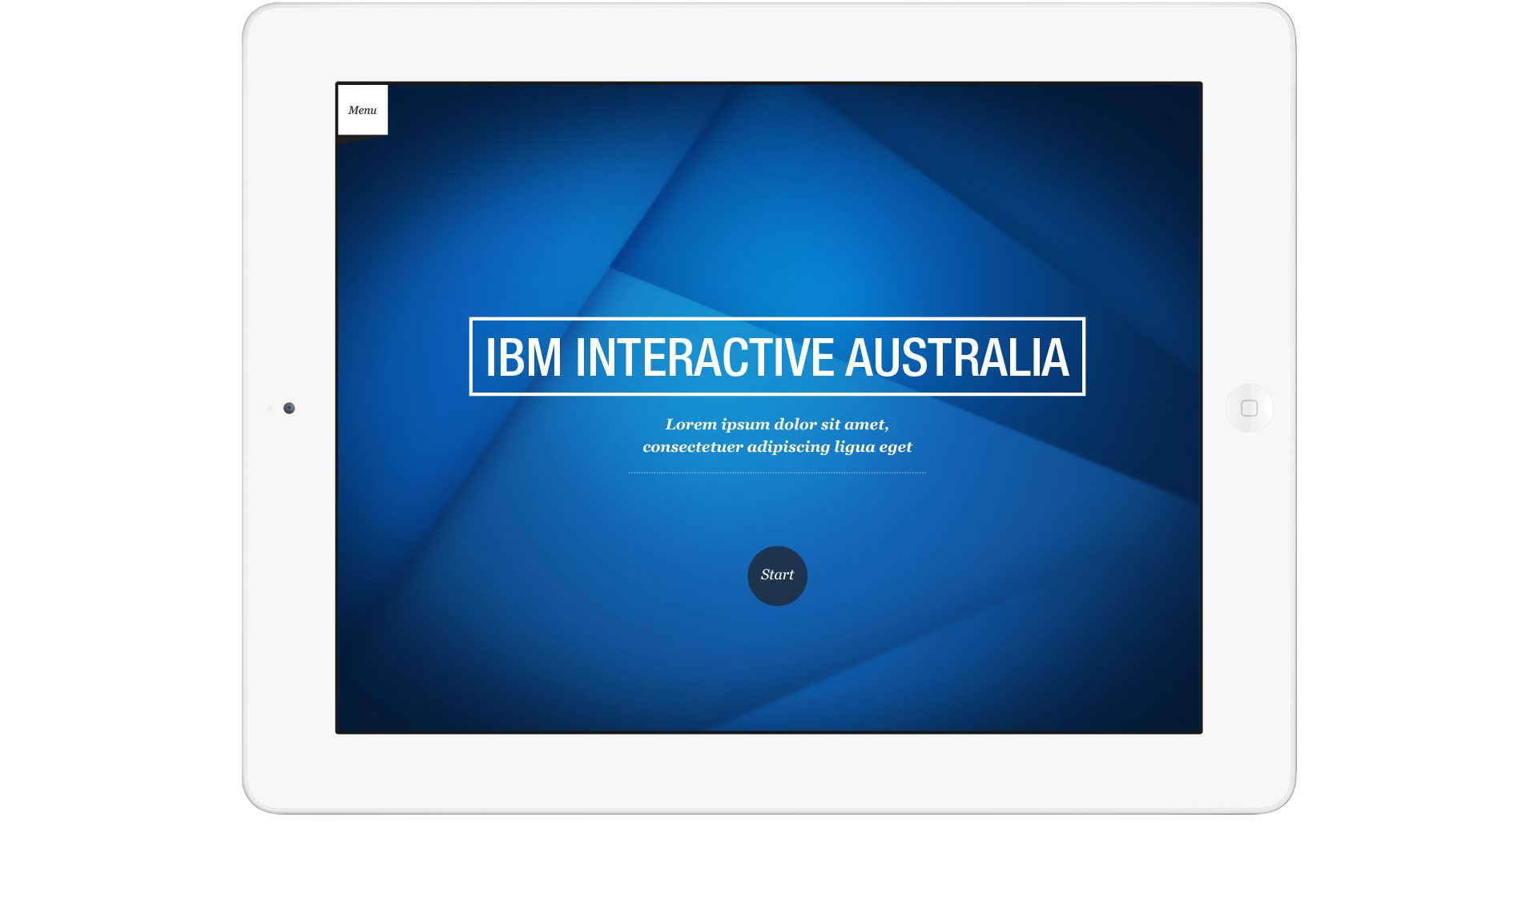The image size is (1538, 915).
Task: Click the IBM Interactive Australia title
Action: click(x=777, y=357)
